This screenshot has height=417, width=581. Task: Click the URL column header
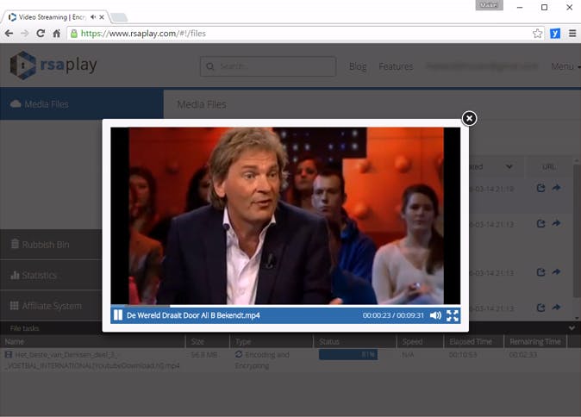[x=549, y=167]
